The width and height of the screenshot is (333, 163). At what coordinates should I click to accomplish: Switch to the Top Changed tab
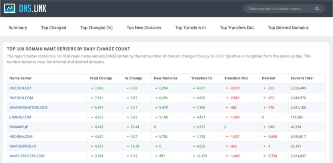pos(53,28)
